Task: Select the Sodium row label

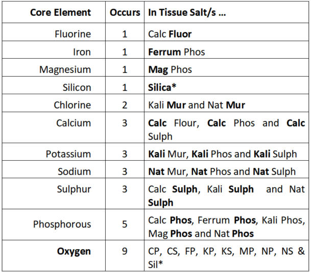Action: tap(74, 171)
